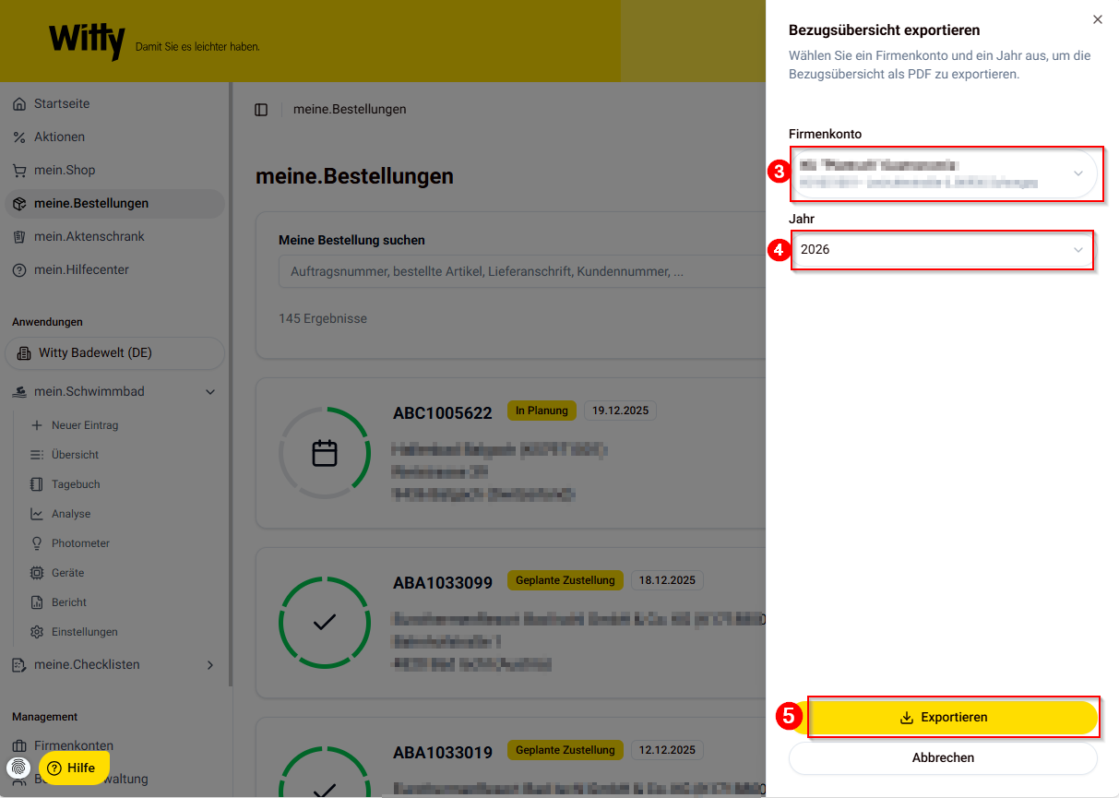The height and width of the screenshot is (798, 1119).
Task: Close the export dialog with X
Action: coord(1097,19)
